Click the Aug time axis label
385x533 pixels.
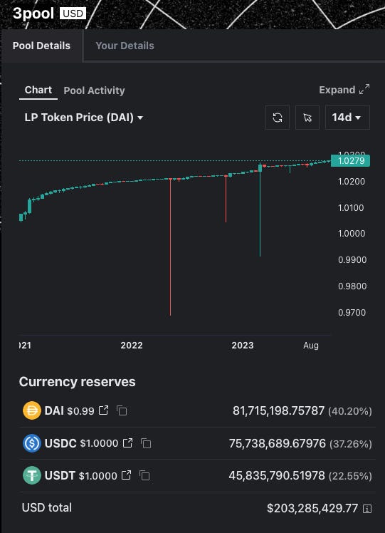[x=311, y=346]
